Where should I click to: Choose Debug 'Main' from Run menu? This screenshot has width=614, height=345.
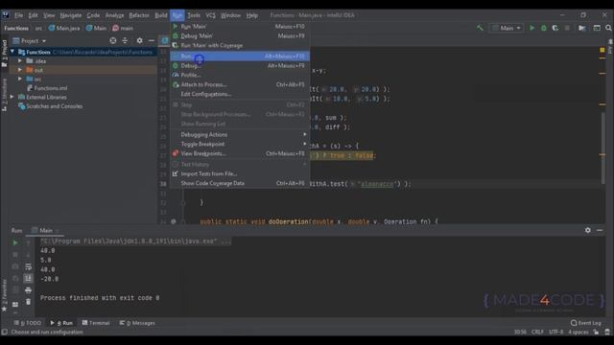point(240,36)
